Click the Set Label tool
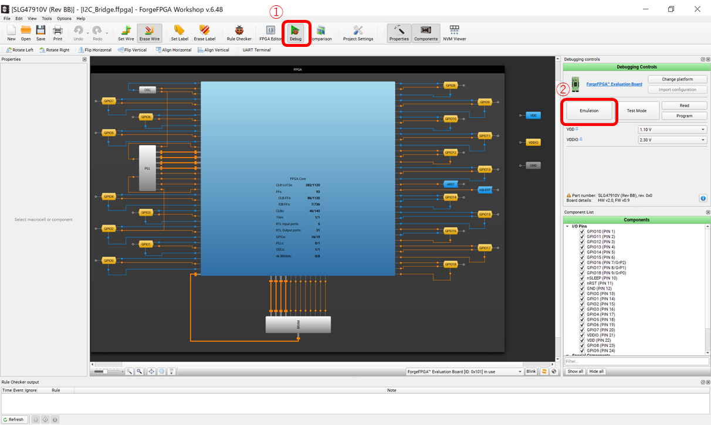This screenshot has width=711, height=425. click(180, 33)
